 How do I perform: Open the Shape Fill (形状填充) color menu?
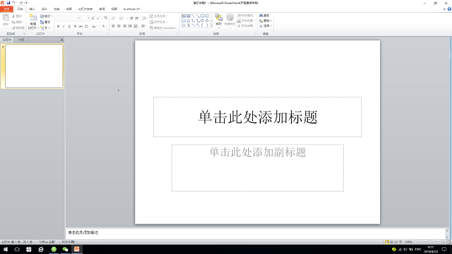[x=246, y=15]
